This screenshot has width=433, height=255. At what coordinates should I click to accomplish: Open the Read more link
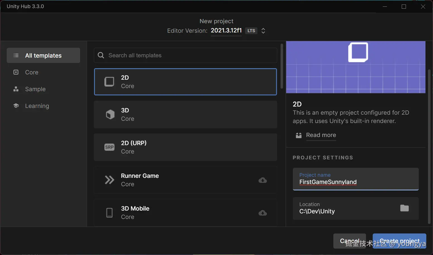pos(321,135)
